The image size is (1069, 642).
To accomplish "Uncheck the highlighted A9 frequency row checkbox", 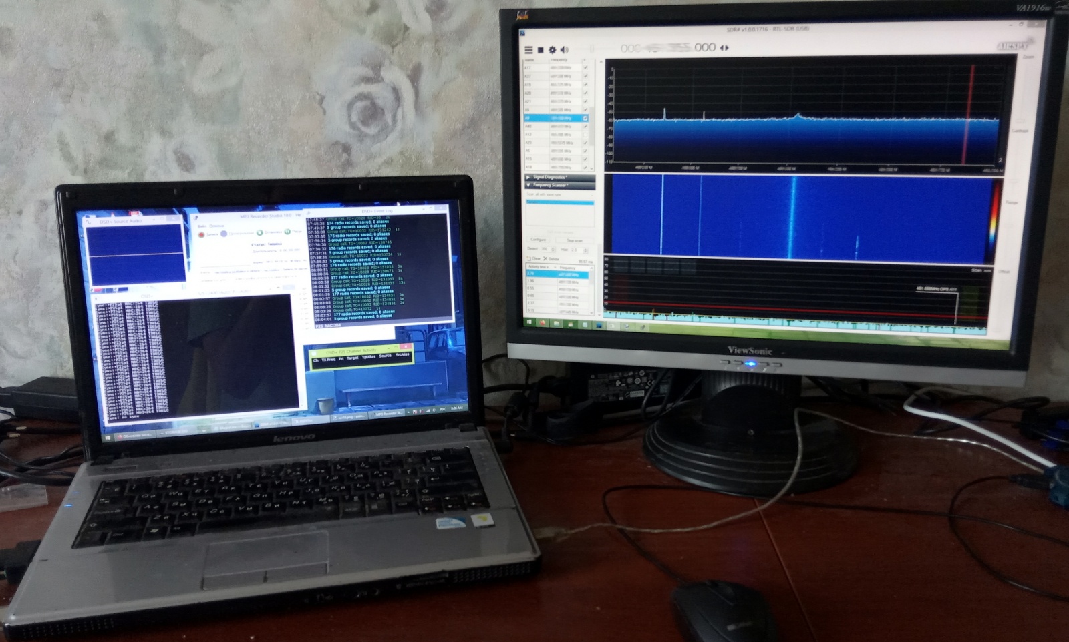I will tap(585, 118).
